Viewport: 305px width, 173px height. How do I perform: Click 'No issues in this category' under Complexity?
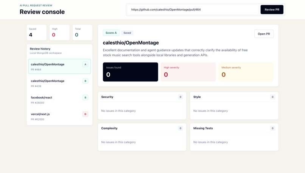tap(118, 142)
